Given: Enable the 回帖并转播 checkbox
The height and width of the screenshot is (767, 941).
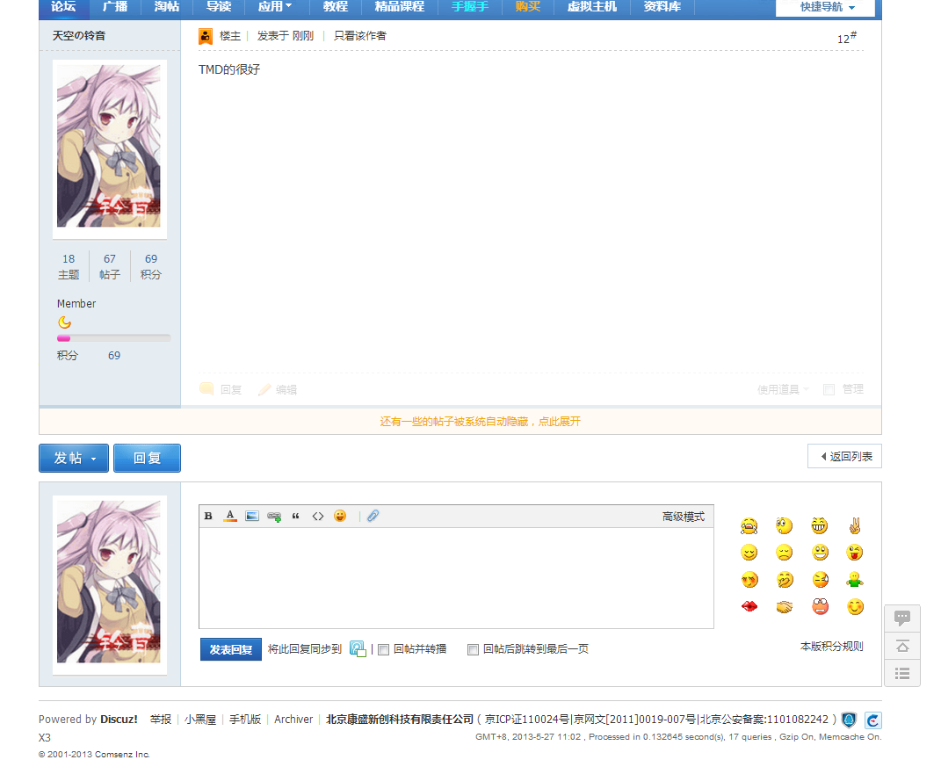Looking at the screenshot, I should click(x=384, y=649).
